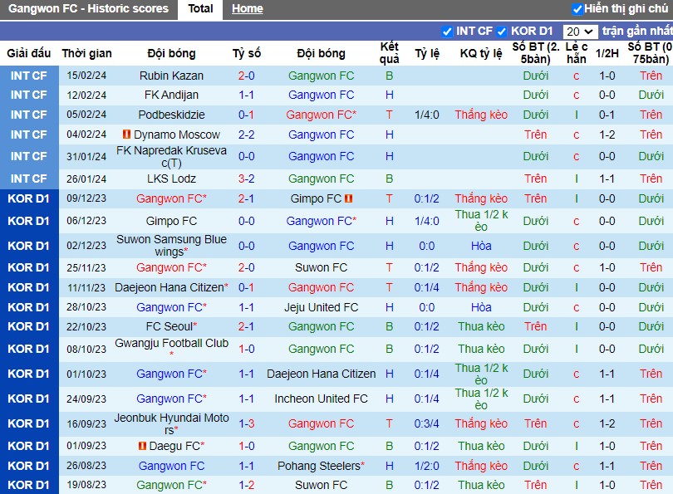Image resolution: width=673 pixels, height=494 pixels.
Task: Open LKS Lodz team link
Action: 171,179
